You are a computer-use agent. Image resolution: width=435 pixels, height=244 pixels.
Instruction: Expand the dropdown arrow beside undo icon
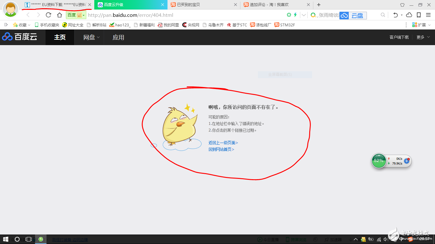402,15
